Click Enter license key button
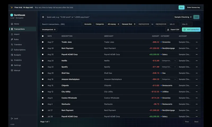This screenshot has width=212, height=127. [193, 7]
